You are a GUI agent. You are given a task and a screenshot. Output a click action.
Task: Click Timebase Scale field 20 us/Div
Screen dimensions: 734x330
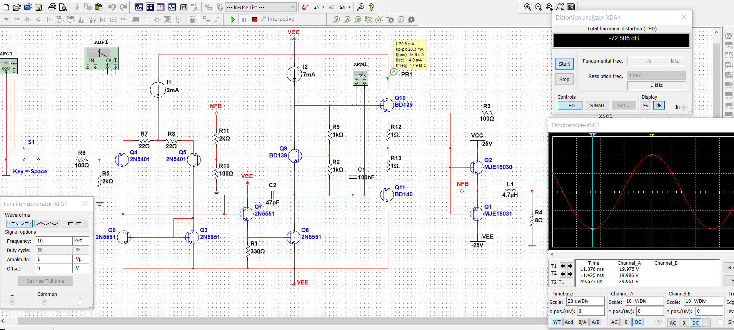point(585,301)
